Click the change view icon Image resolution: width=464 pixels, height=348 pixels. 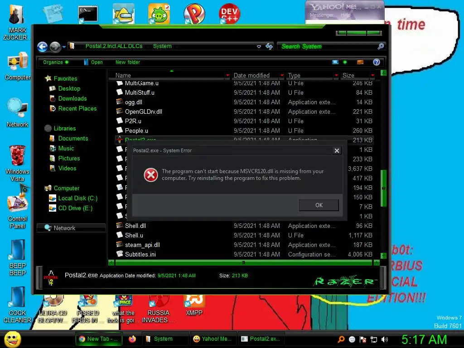coord(335,62)
